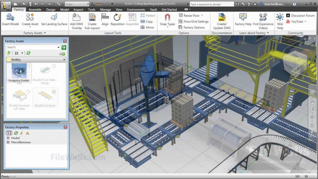Switch to the Environments tab
This screenshot has height=179, width=318.
coord(136,10)
